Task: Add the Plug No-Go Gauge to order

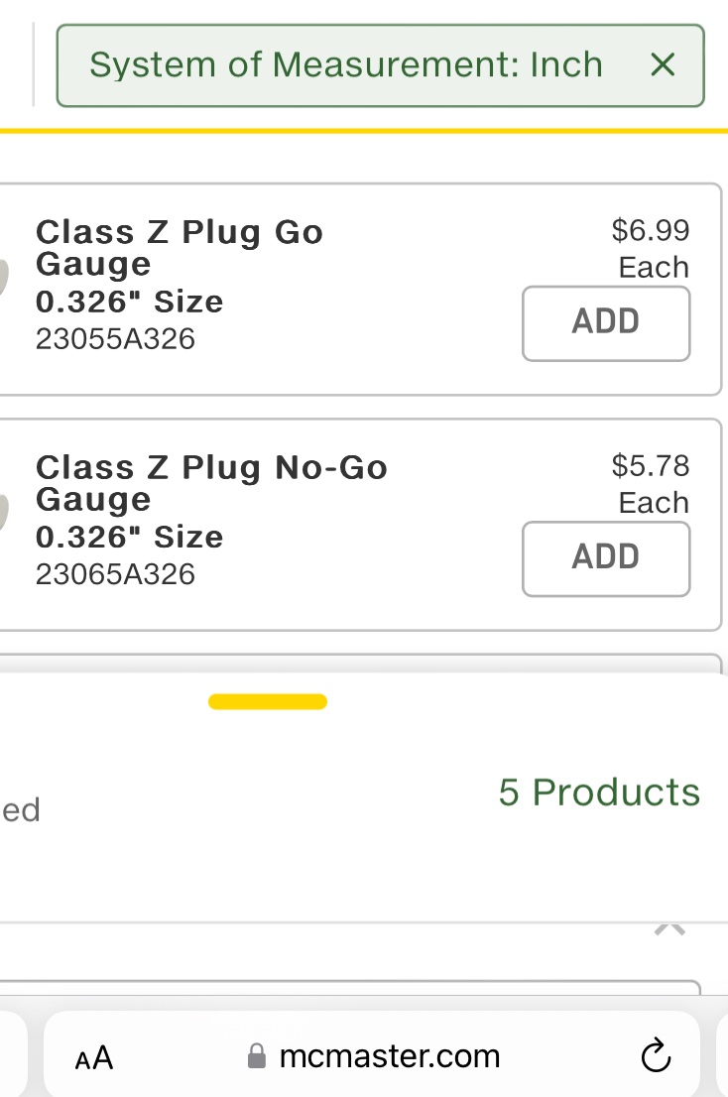Action: pyautogui.click(x=605, y=557)
